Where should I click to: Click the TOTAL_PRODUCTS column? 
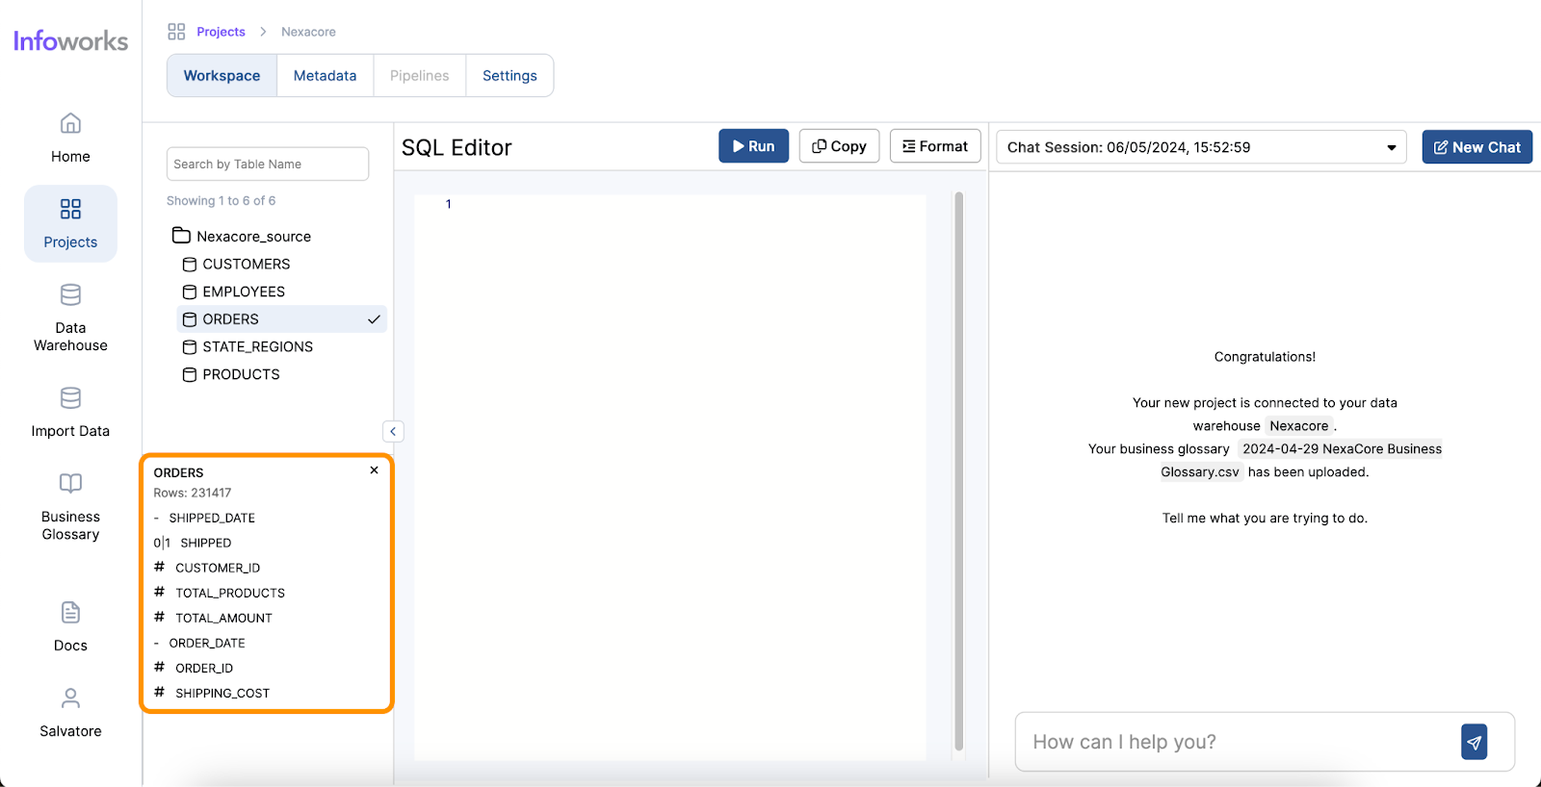tap(230, 593)
